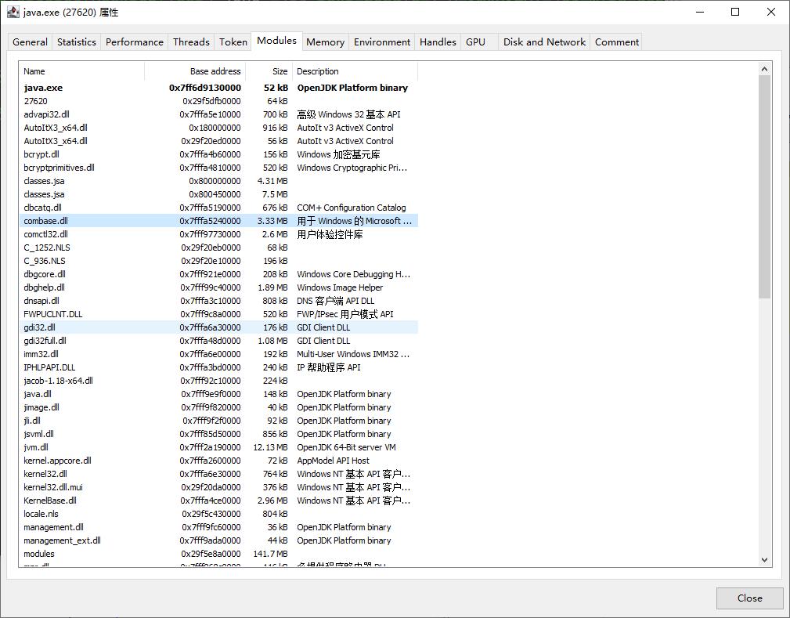This screenshot has height=618, width=790.
Task: Select kernel32.dll module
Action: pyautogui.click(x=218, y=474)
